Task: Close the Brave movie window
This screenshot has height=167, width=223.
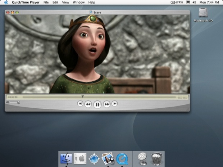Action: (8, 12)
